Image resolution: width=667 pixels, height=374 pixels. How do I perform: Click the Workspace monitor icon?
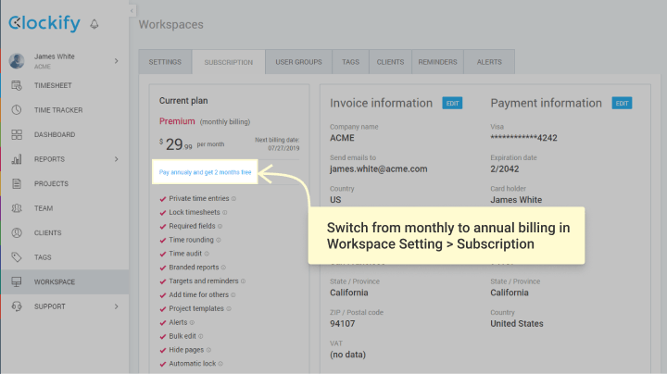(17, 281)
